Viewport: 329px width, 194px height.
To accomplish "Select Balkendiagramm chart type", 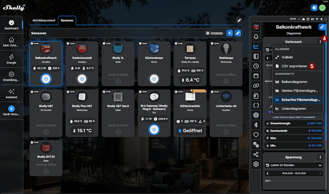I will pos(298,82).
